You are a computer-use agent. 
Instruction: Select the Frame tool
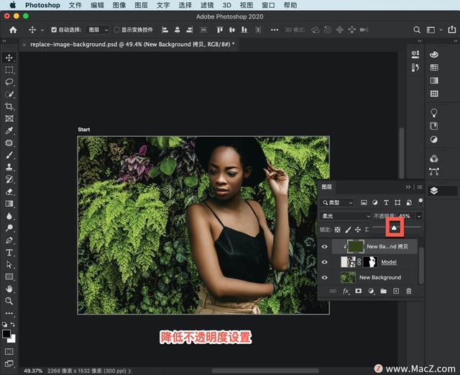pyautogui.click(x=9, y=119)
